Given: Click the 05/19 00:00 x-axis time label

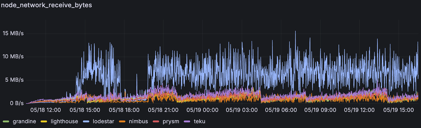Looking at the screenshot, I should 202,110.
